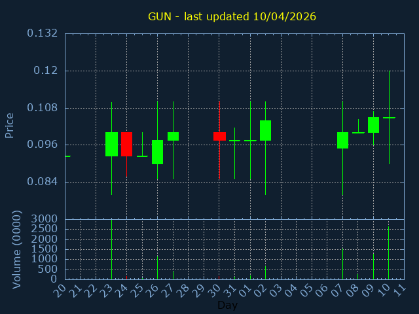The image size is (419, 314).
Task: Click the Price y-axis title
Action: [10, 125]
